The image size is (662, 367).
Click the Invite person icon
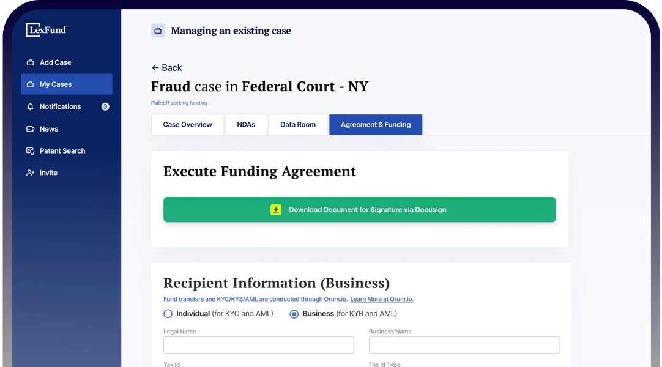pyautogui.click(x=30, y=173)
